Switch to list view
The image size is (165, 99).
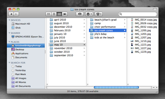tap(54, 14)
